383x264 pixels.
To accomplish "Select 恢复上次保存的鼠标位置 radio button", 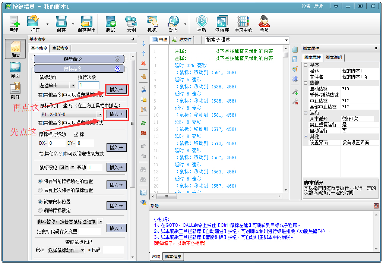I will (x=40, y=190).
